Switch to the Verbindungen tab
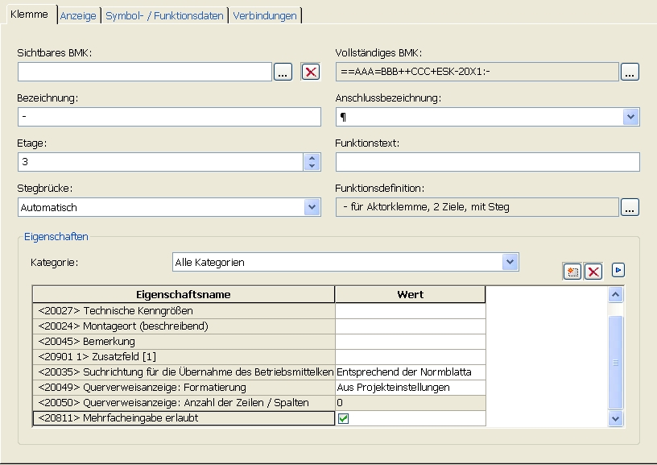 tap(265, 16)
